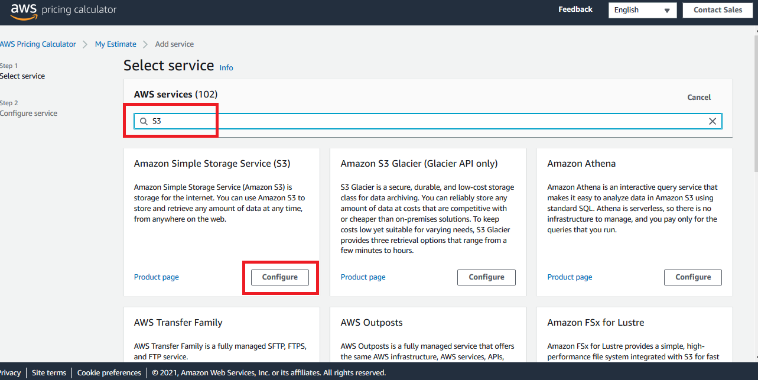Open the Feedback link
The height and width of the screenshot is (383, 758).
click(575, 9)
